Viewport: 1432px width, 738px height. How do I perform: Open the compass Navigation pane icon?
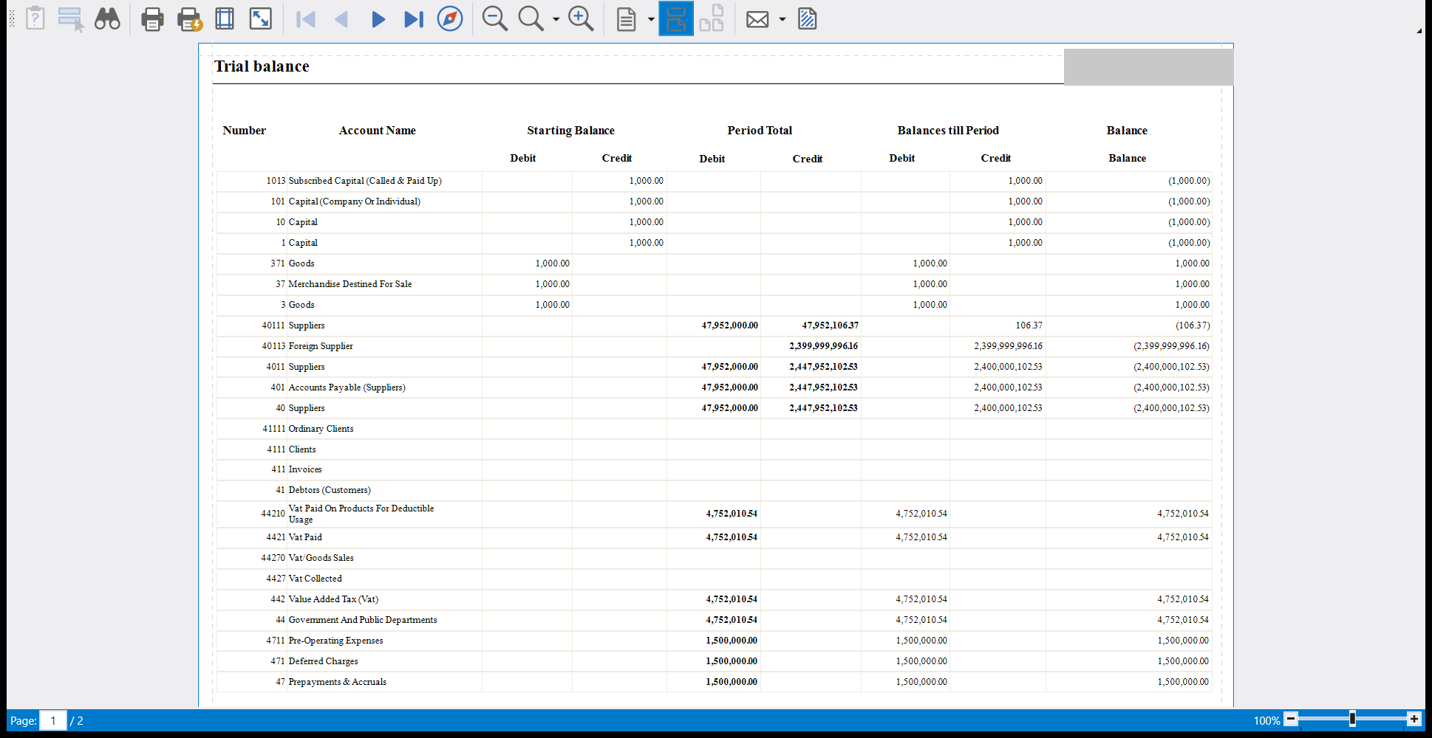[450, 18]
